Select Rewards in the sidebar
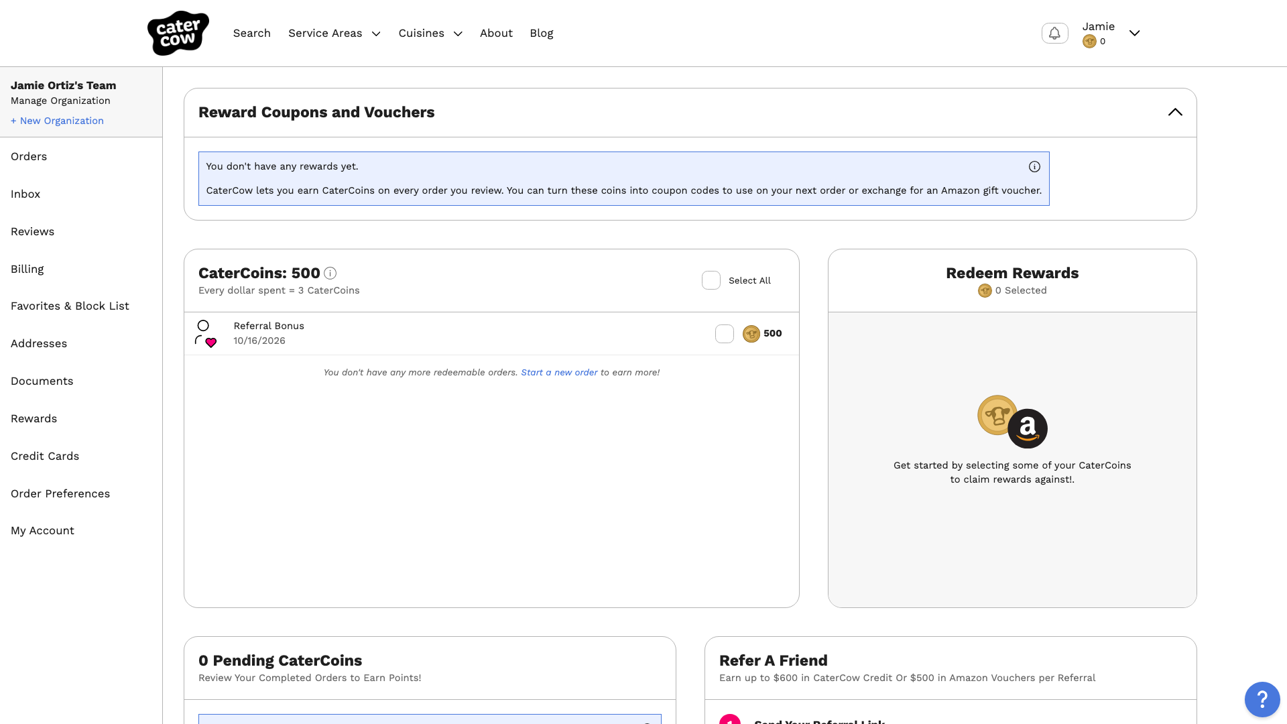 coord(34,418)
